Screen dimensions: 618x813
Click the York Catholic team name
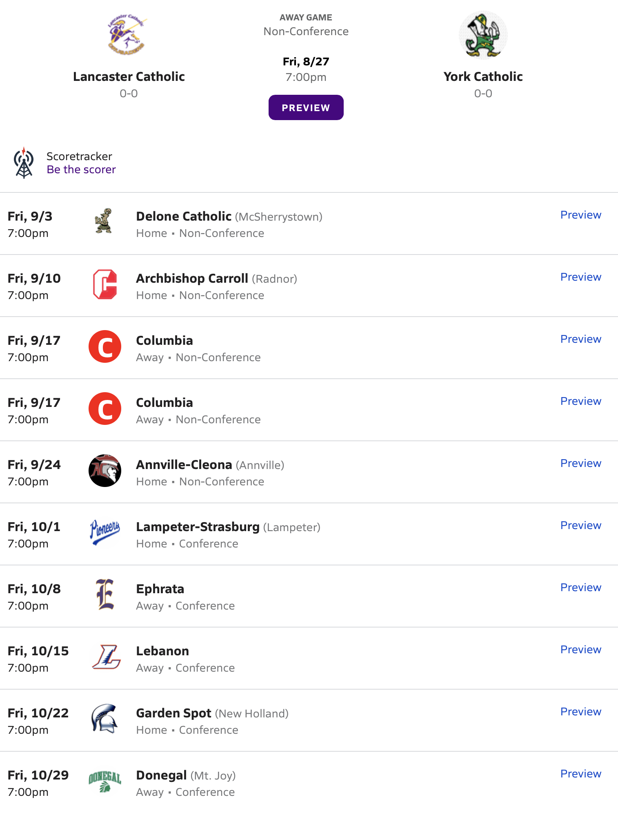(x=483, y=76)
